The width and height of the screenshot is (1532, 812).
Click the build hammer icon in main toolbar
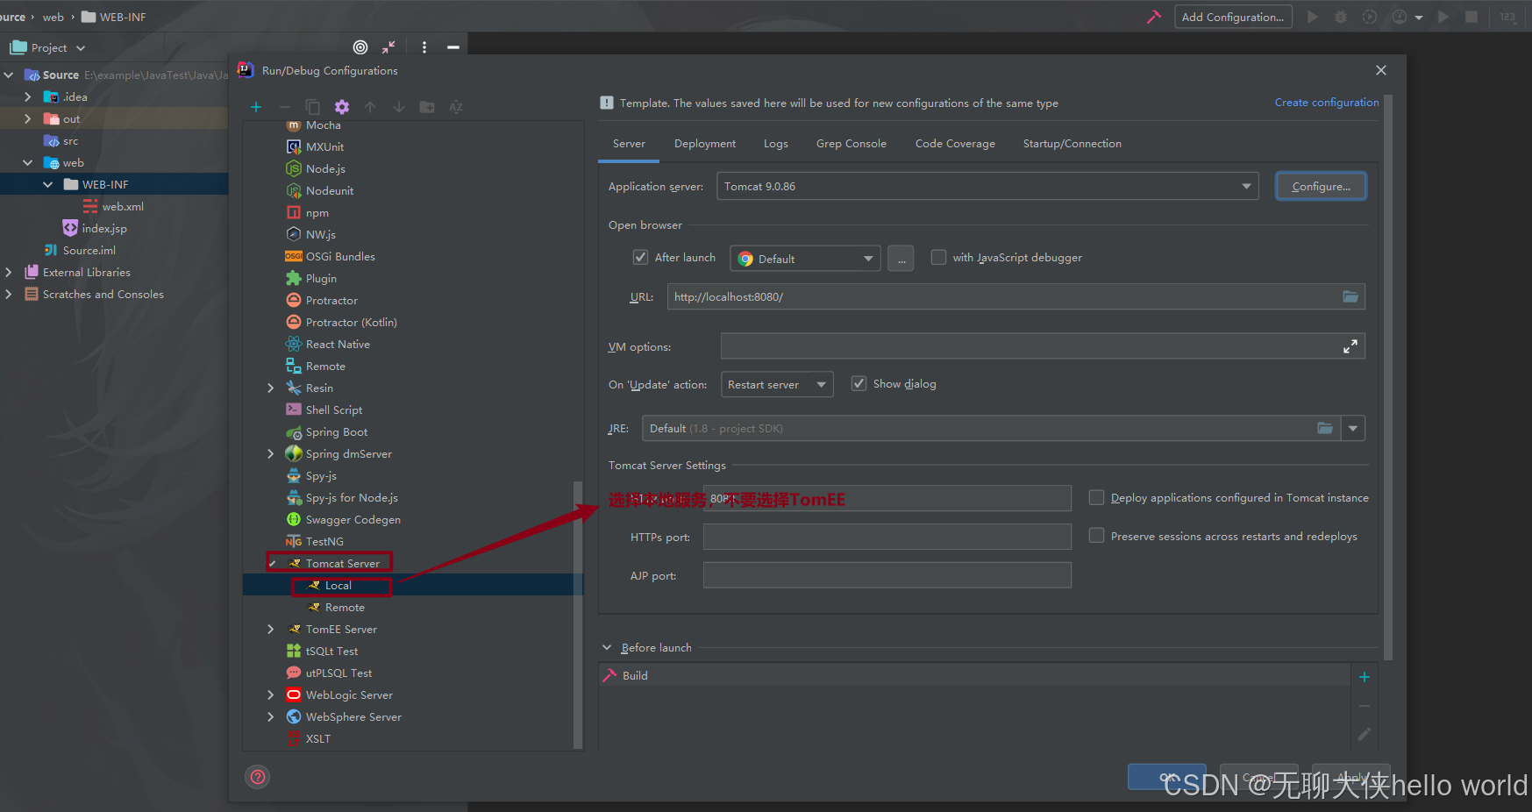1154,17
